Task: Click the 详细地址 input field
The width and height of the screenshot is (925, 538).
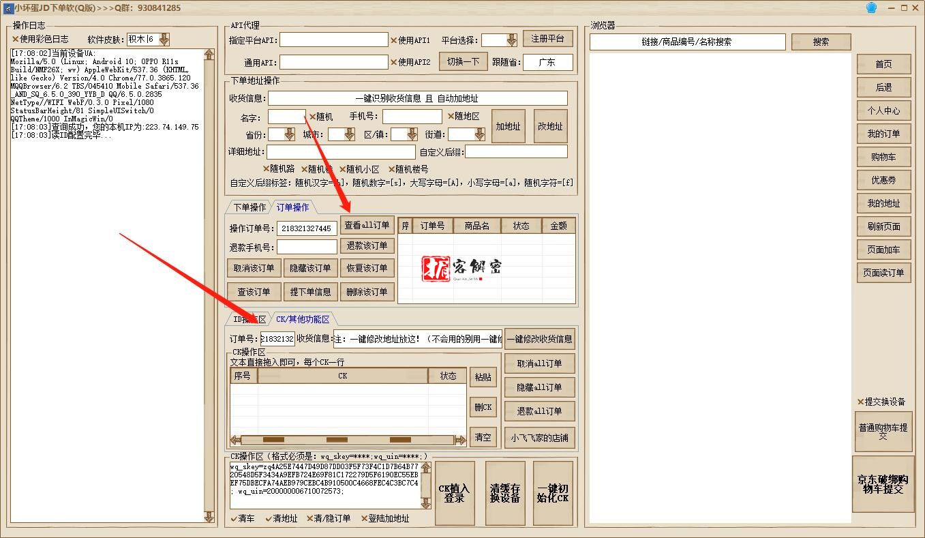Action: tap(341, 151)
